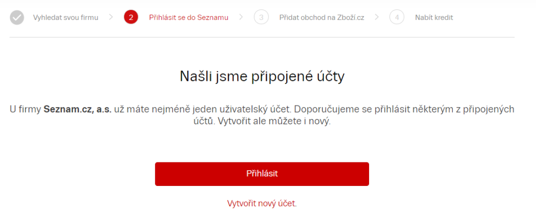This screenshot has width=536, height=212.
Task: Click the red Přihlásit button
Action: [262, 174]
